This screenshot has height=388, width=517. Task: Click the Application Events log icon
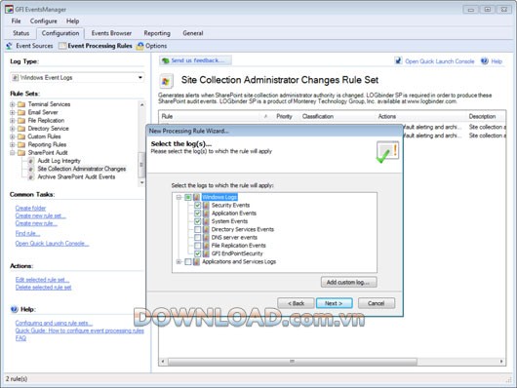pyautogui.click(x=206, y=213)
